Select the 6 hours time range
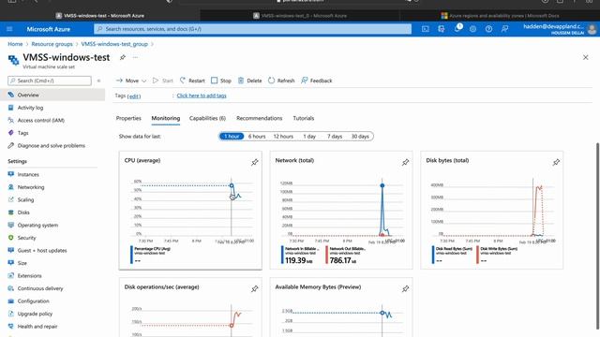 click(x=257, y=137)
